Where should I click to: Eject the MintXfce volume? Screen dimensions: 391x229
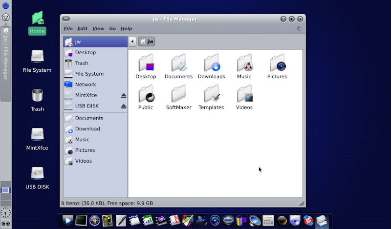[124, 96]
